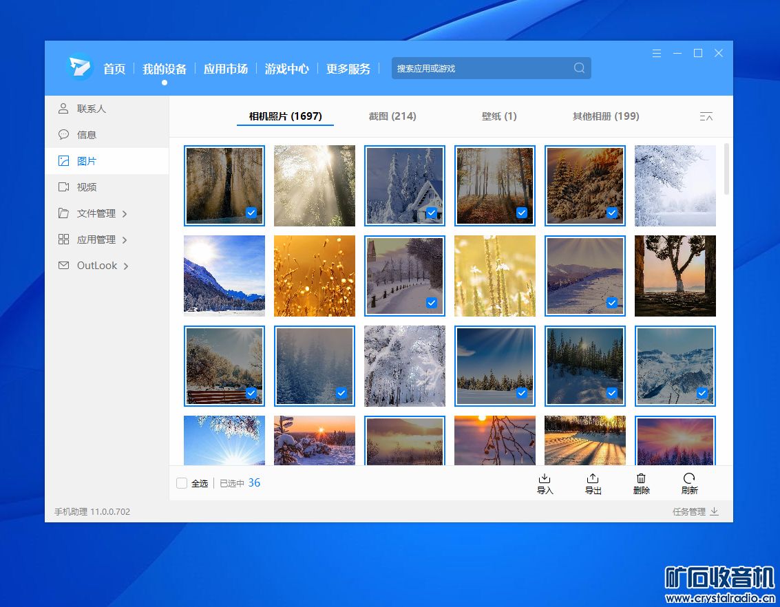Click the Delete (删除) trash icon
Image resolution: width=780 pixels, height=607 pixels.
coord(641,478)
